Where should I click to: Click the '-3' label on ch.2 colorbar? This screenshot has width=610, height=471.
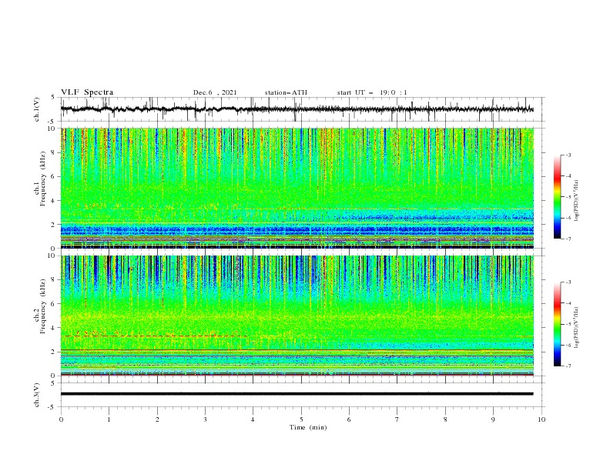pyautogui.click(x=568, y=282)
